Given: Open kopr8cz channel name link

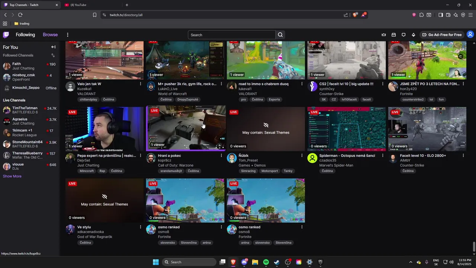Looking at the screenshot, I should (x=165, y=160).
